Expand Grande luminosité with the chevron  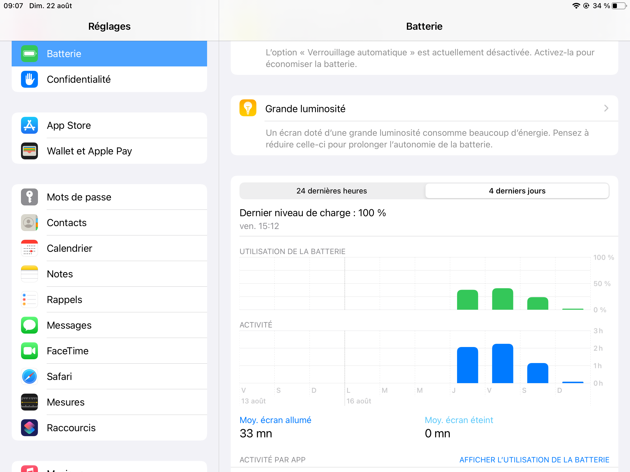coord(606,108)
